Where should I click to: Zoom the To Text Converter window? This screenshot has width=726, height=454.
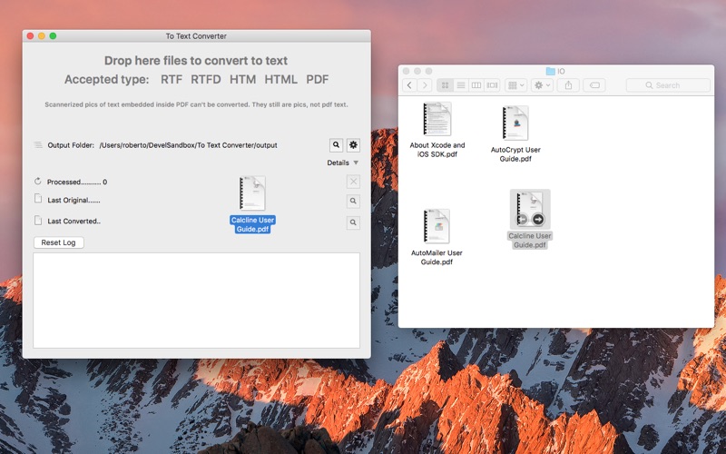[x=53, y=35]
